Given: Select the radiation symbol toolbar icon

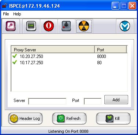Looking at the screenshot, I should click(84, 26).
